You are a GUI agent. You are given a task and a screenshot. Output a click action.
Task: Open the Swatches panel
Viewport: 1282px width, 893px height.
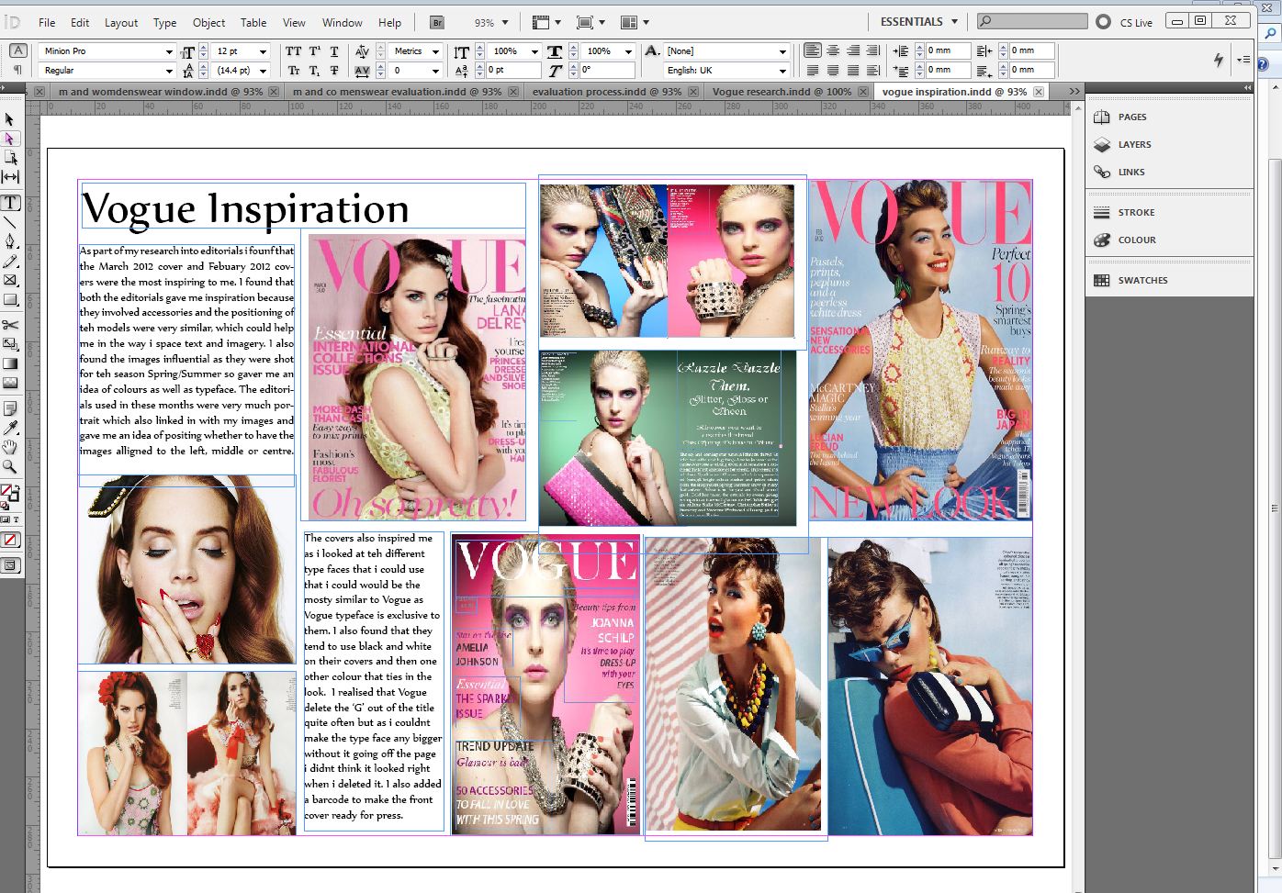(1141, 280)
